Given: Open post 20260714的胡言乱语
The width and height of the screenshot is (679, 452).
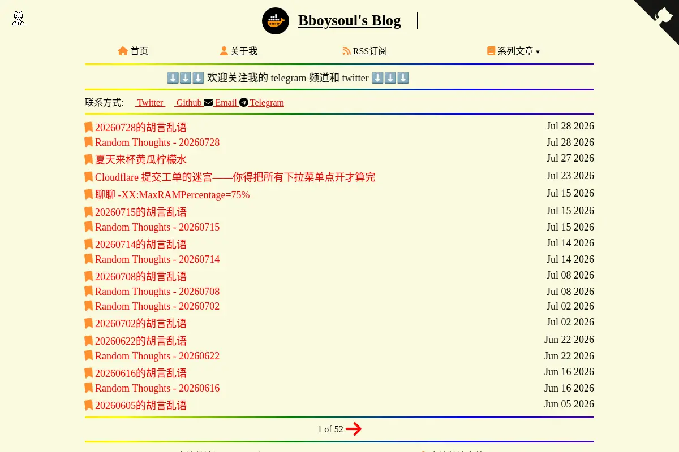Looking at the screenshot, I should 141,244.
